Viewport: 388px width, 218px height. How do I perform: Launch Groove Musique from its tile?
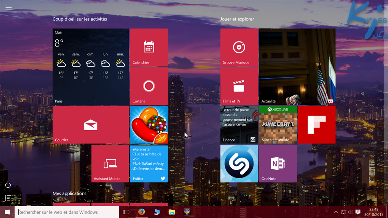click(x=239, y=47)
